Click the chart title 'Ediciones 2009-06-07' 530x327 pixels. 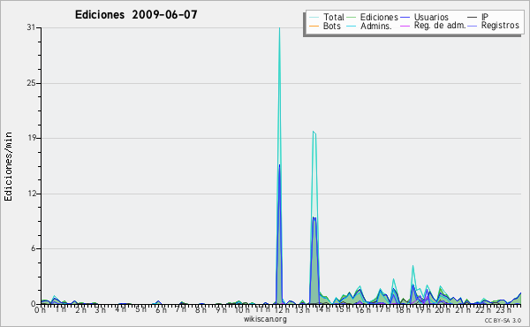(x=136, y=15)
